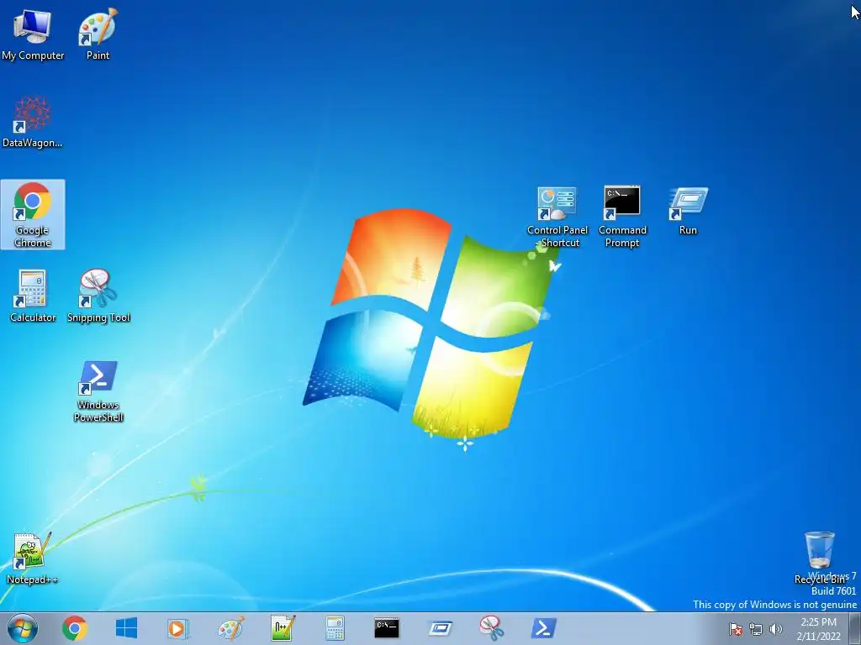Open Snipping Tool from the taskbar
This screenshot has width=861, height=645.
pyautogui.click(x=491, y=628)
